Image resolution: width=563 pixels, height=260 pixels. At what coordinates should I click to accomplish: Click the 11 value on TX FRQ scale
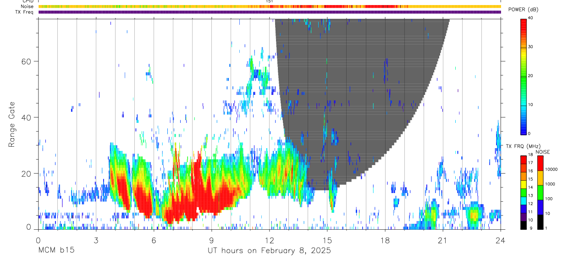(530, 212)
